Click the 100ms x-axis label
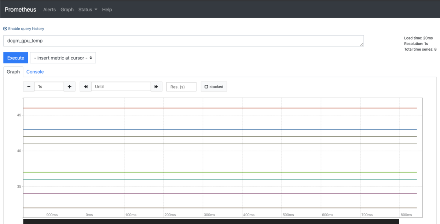This screenshot has width=440, height=224. click(131, 215)
